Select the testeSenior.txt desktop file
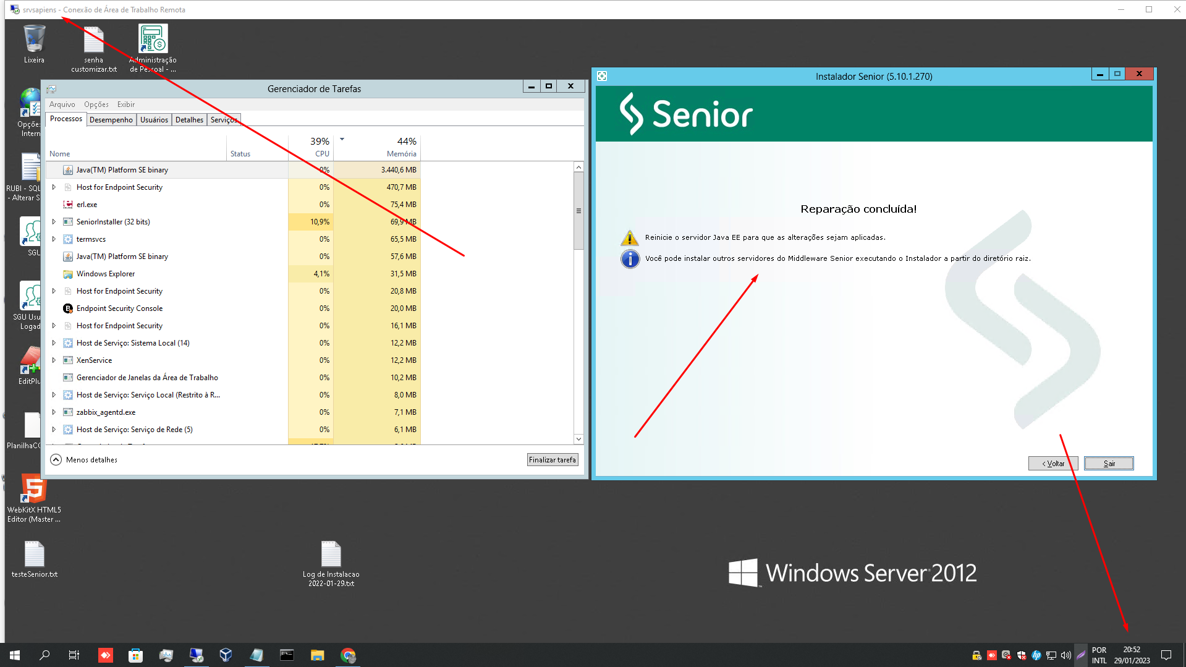Screen dimensions: 1186x667 35,559
